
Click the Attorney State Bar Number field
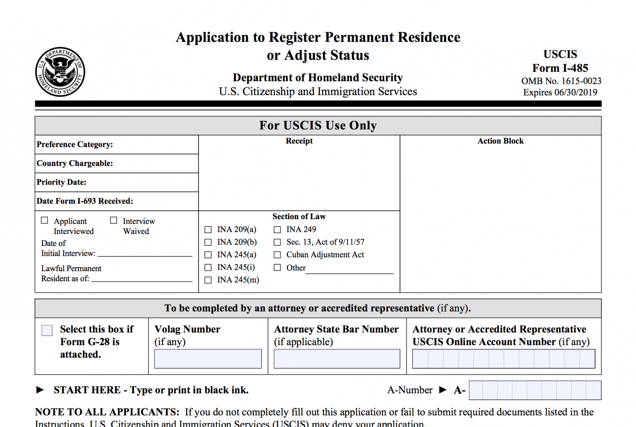[x=336, y=358]
